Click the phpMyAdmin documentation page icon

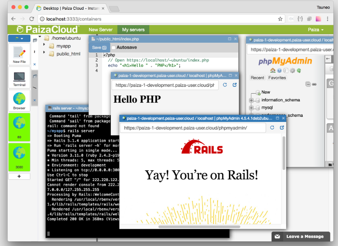[x=286, y=71]
